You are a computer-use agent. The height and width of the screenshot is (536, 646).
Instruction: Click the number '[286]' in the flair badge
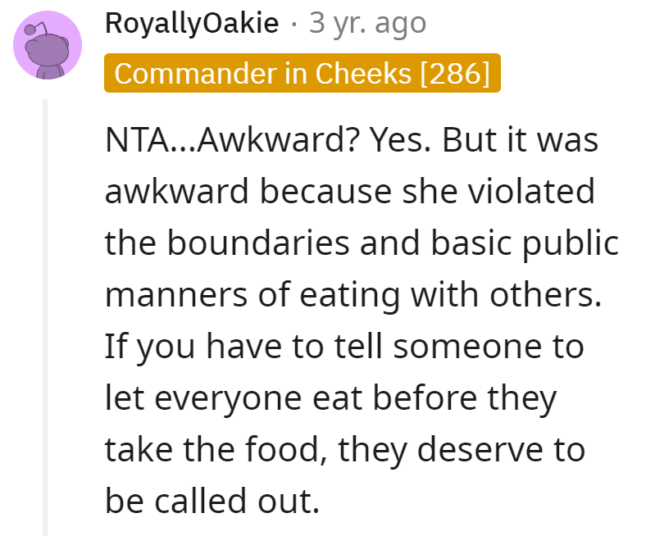[455, 73]
